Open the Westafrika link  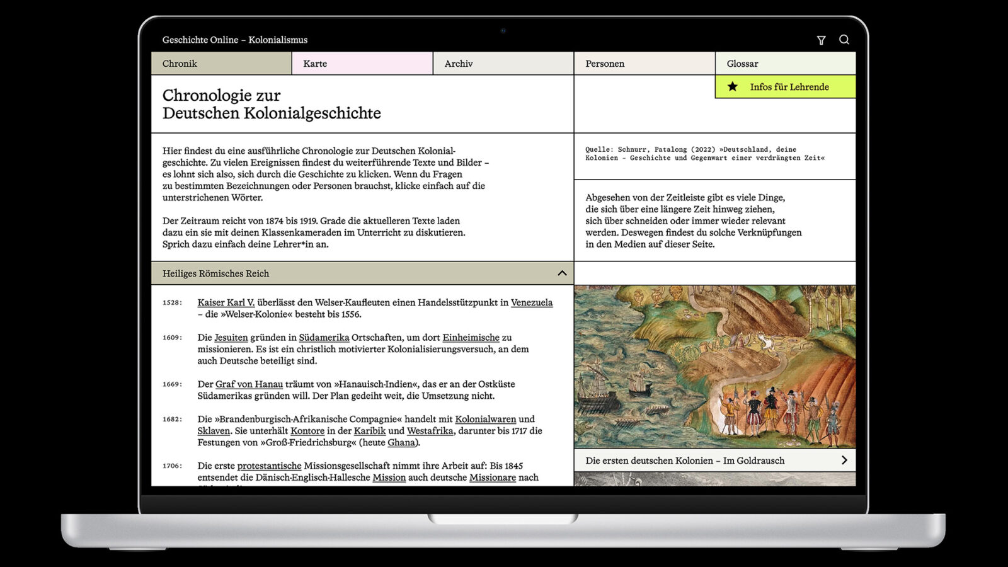point(430,431)
